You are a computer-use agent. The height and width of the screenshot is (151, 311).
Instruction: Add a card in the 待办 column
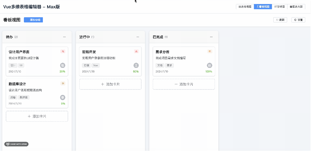click(37, 116)
